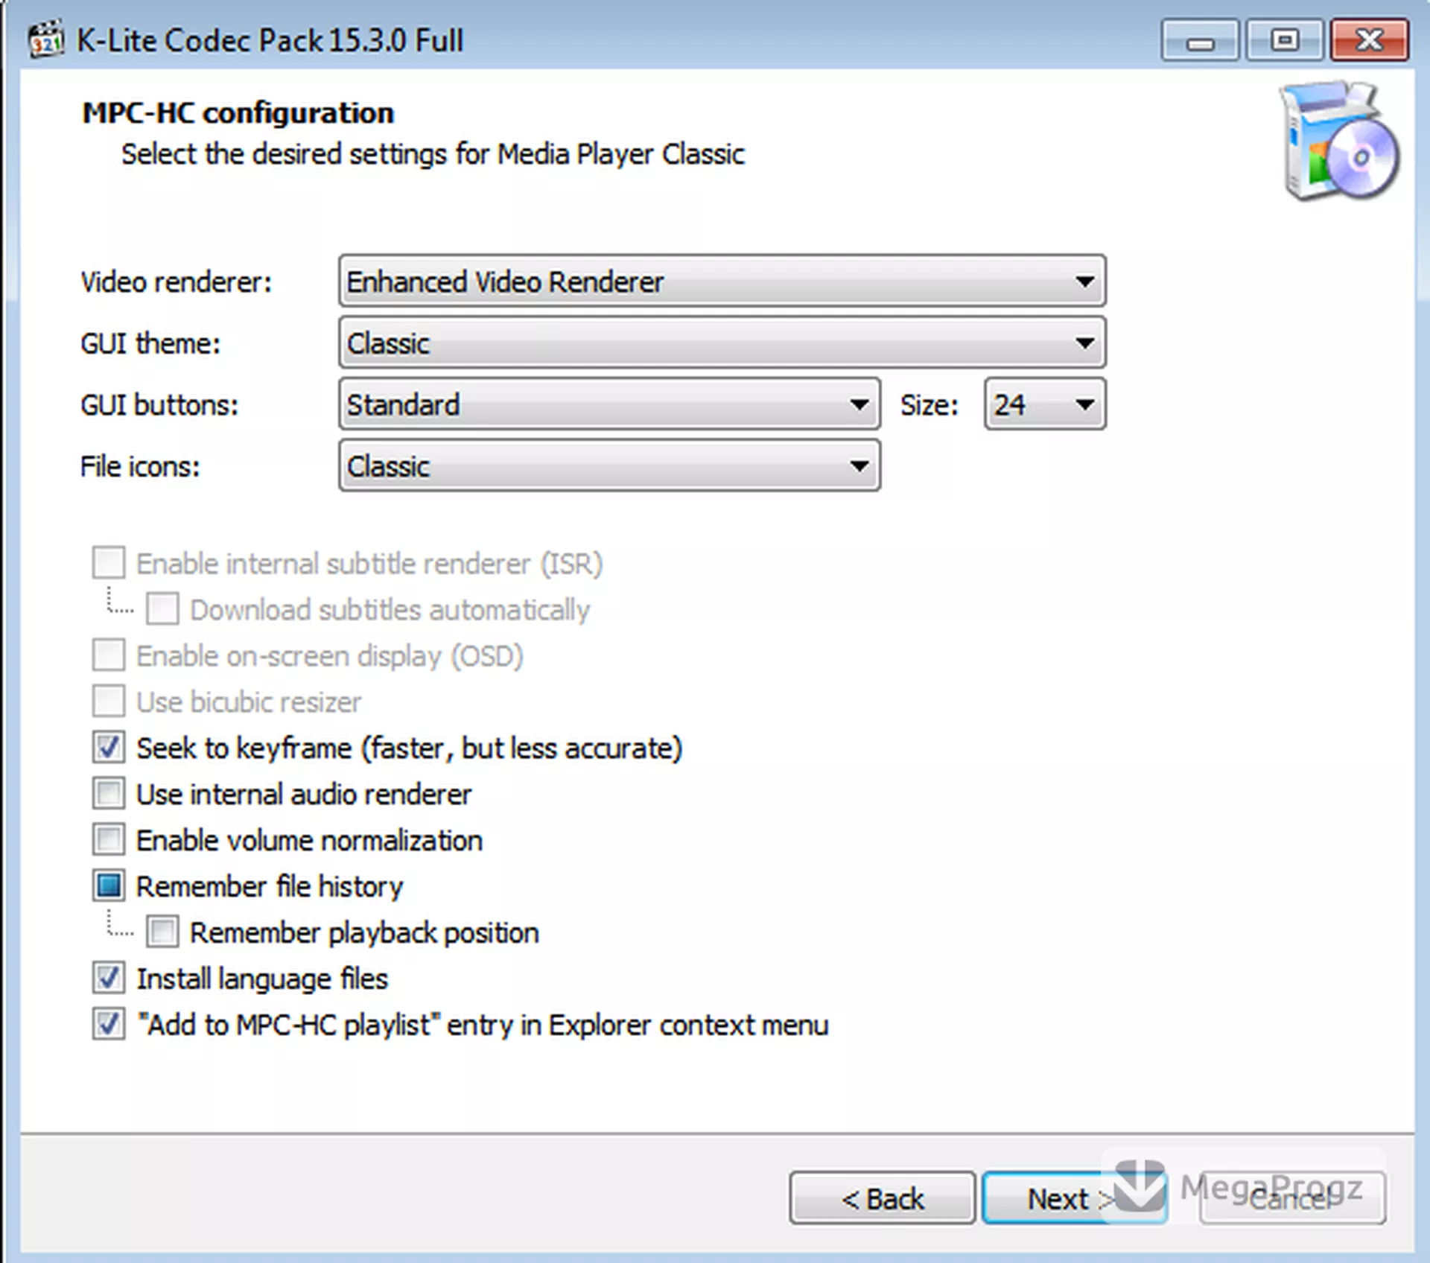The image size is (1430, 1263).
Task: Uncheck Add to MPC-HC playlist context menu entry
Action: 109,1025
